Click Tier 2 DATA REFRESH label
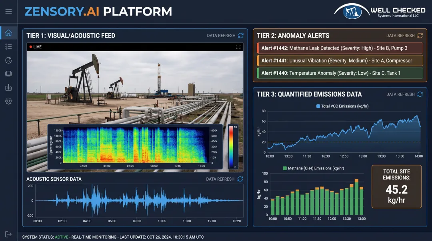The width and height of the screenshot is (432, 241). (x=400, y=36)
